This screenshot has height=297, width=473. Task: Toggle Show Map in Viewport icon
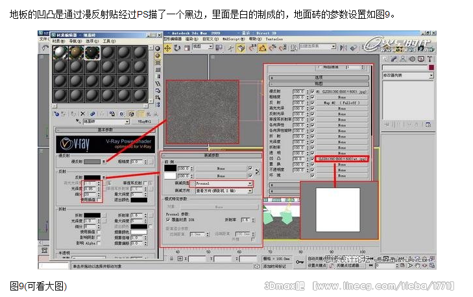pyautogui.click(x=132, y=114)
